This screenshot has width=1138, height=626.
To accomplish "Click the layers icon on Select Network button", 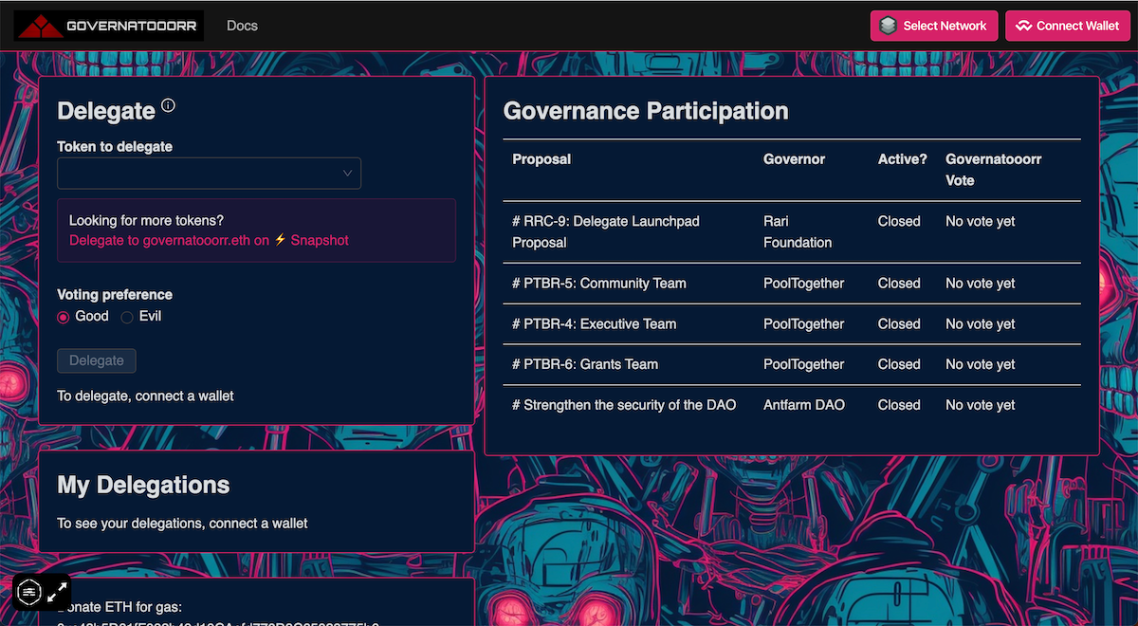I will tap(889, 25).
